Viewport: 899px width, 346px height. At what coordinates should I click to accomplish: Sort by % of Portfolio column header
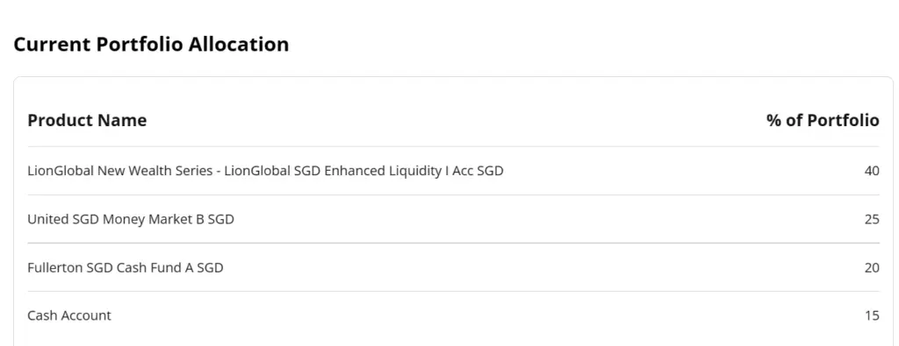click(x=822, y=120)
